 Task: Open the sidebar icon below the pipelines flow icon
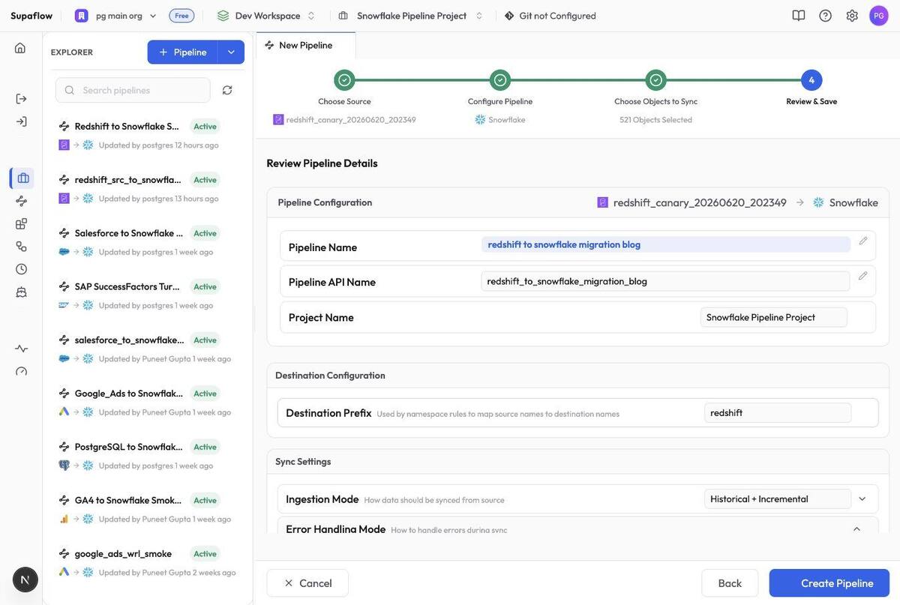click(x=21, y=223)
